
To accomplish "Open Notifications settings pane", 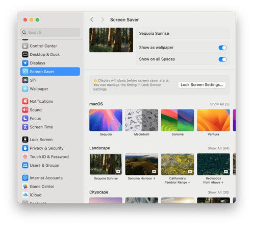I will coord(50,101).
